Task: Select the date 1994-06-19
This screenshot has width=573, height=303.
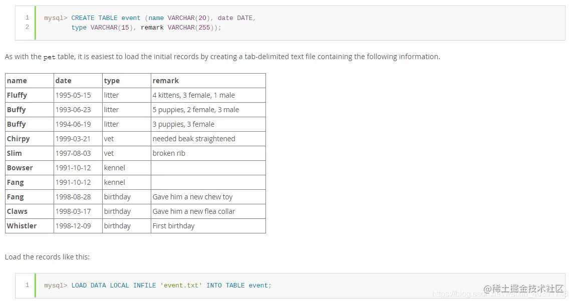Action: tap(73, 124)
